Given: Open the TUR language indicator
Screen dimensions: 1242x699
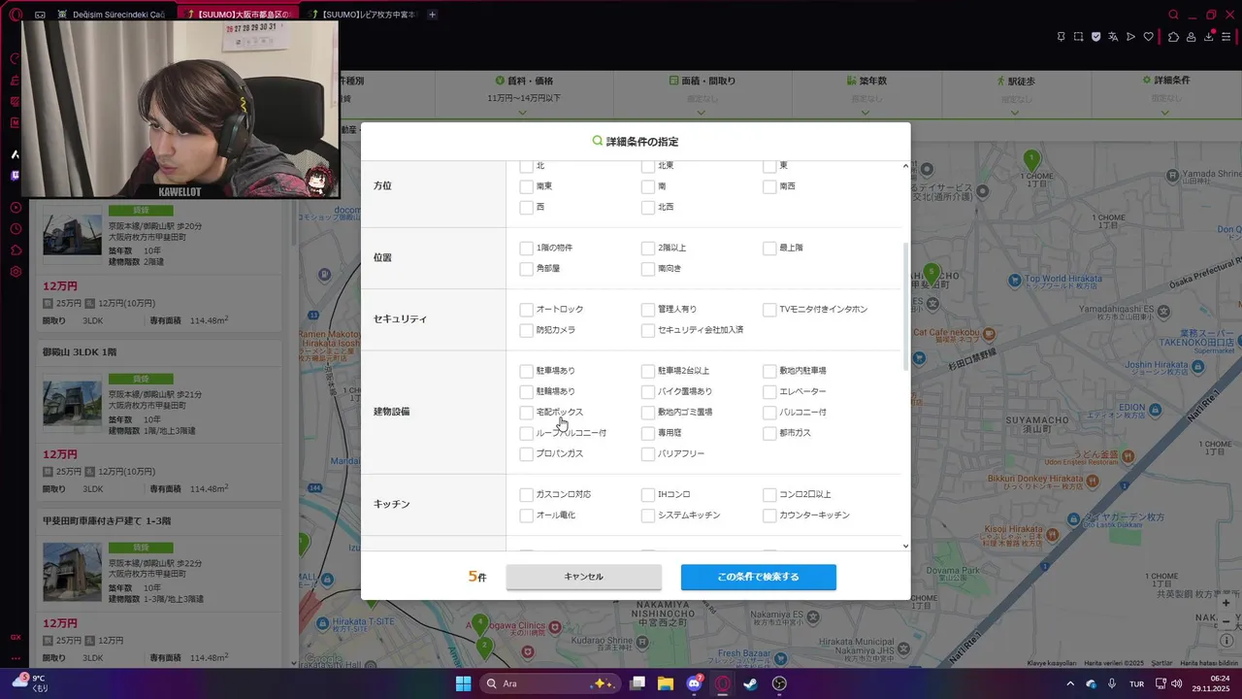Looking at the screenshot, I should pyautogui.click(x=1136, y=683).
